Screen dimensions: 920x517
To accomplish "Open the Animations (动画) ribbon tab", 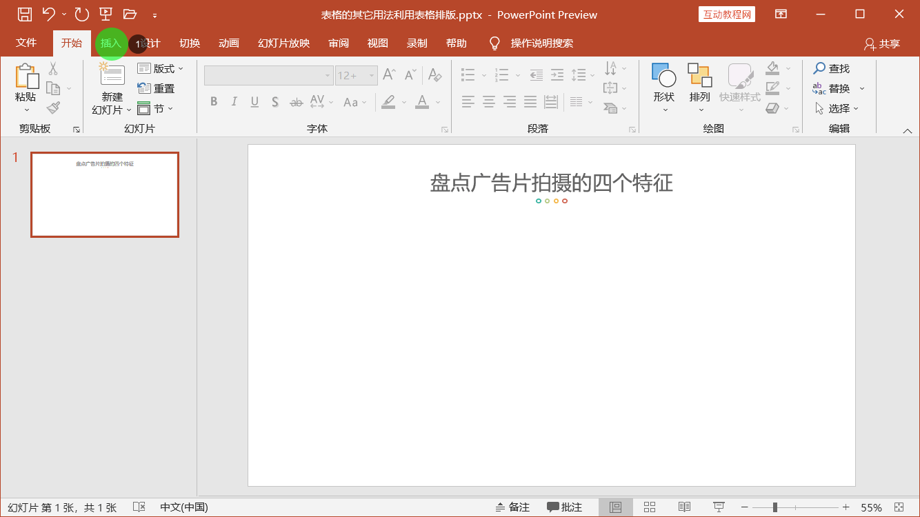I will [x=228, y=43].
